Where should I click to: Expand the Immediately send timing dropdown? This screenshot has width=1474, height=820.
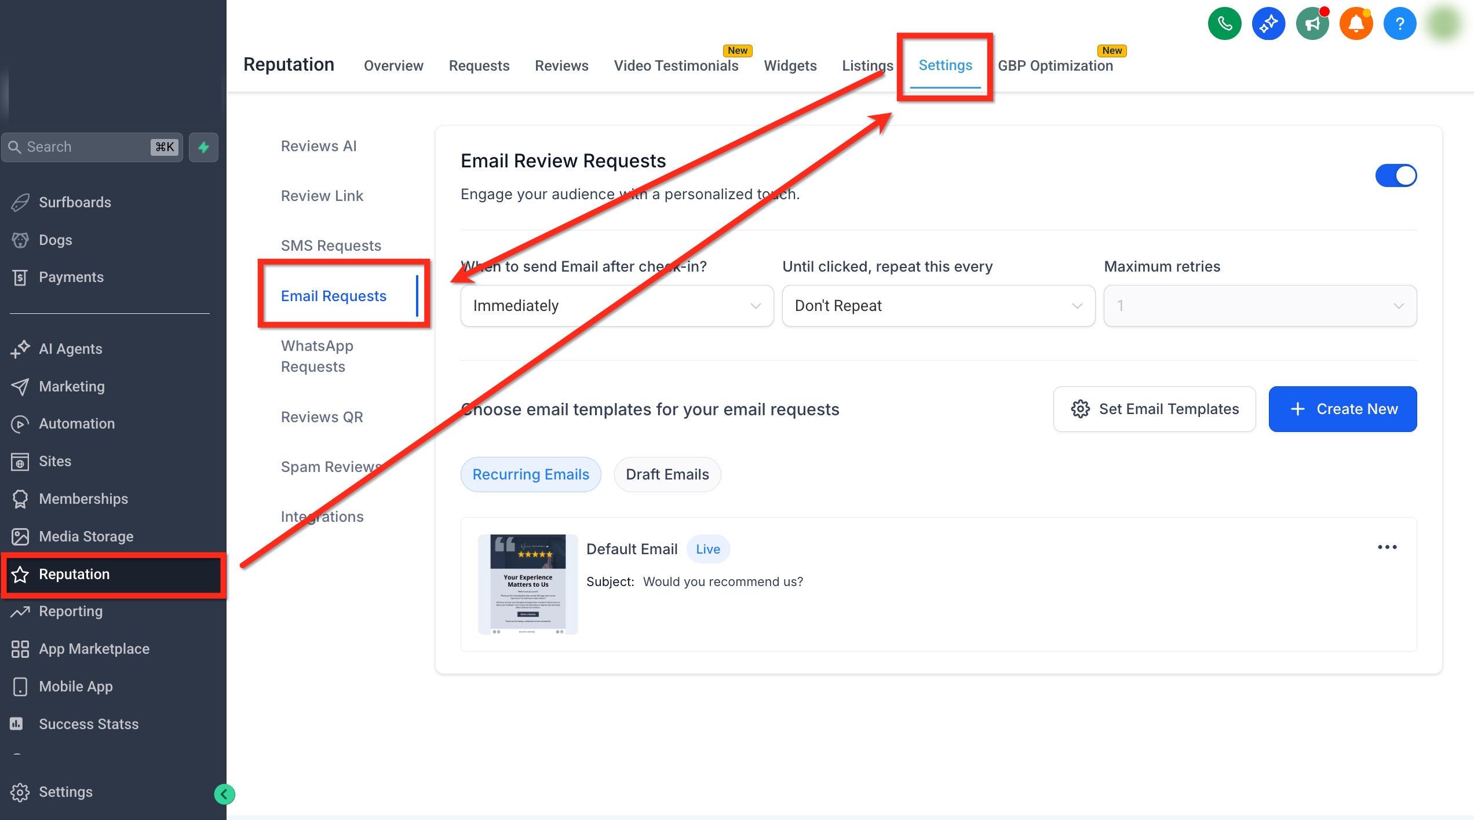pyautogui.click(x=617, y=306)
